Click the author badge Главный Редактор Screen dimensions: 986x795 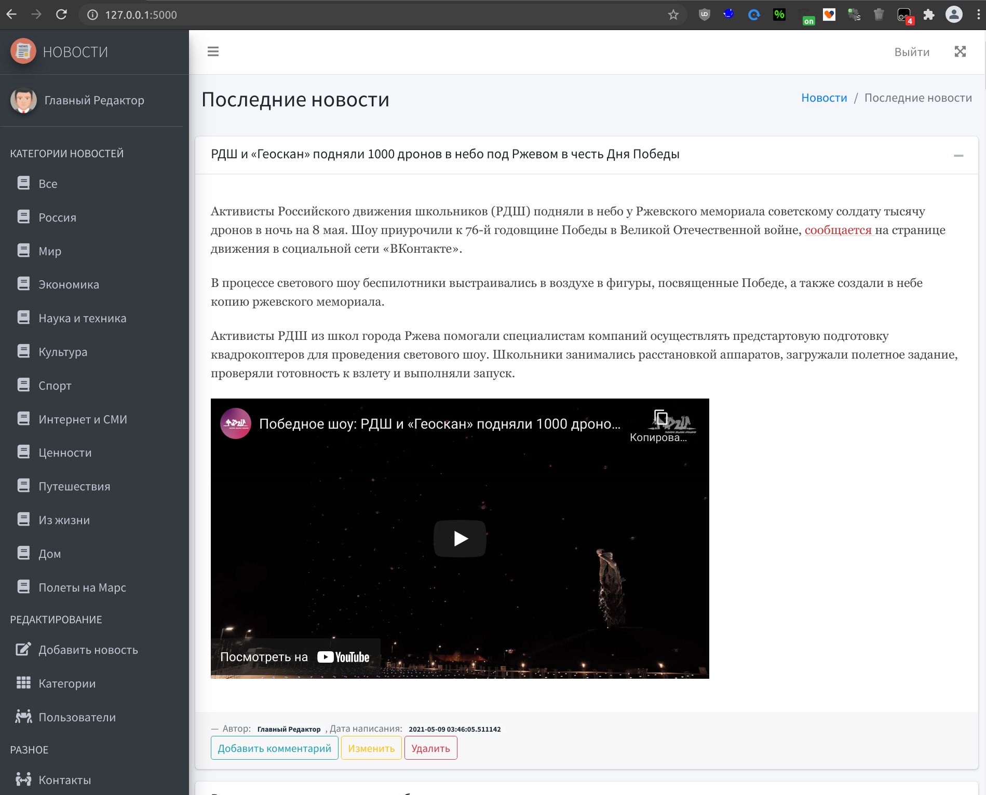289,729
